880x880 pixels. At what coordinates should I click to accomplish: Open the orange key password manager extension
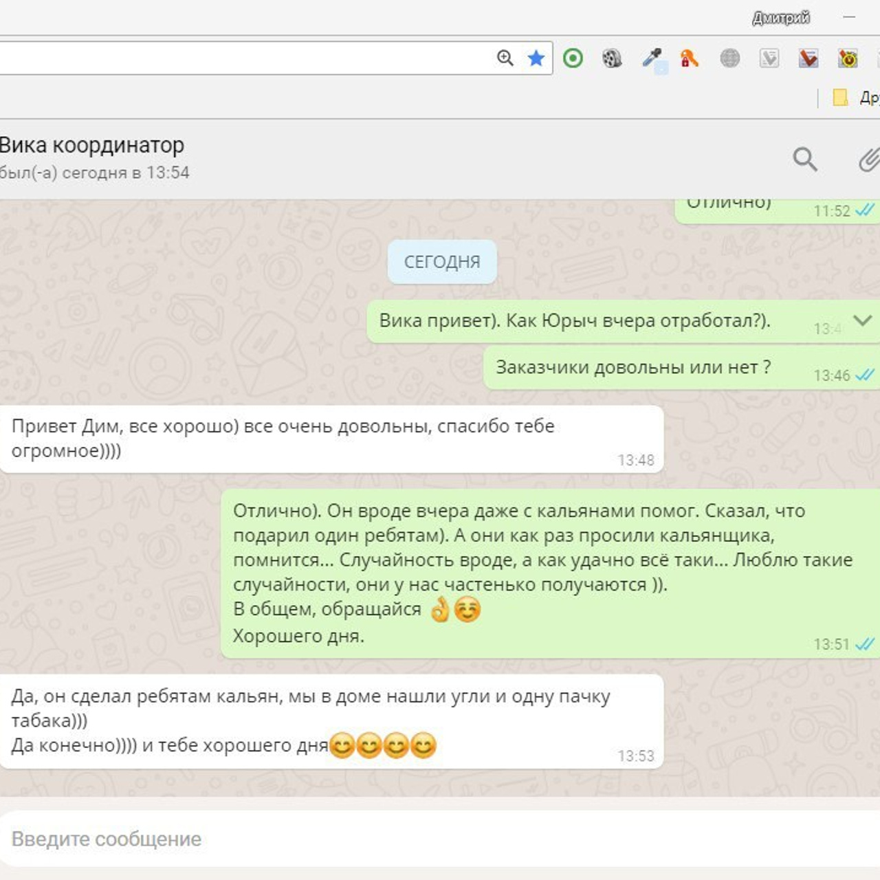691,59
